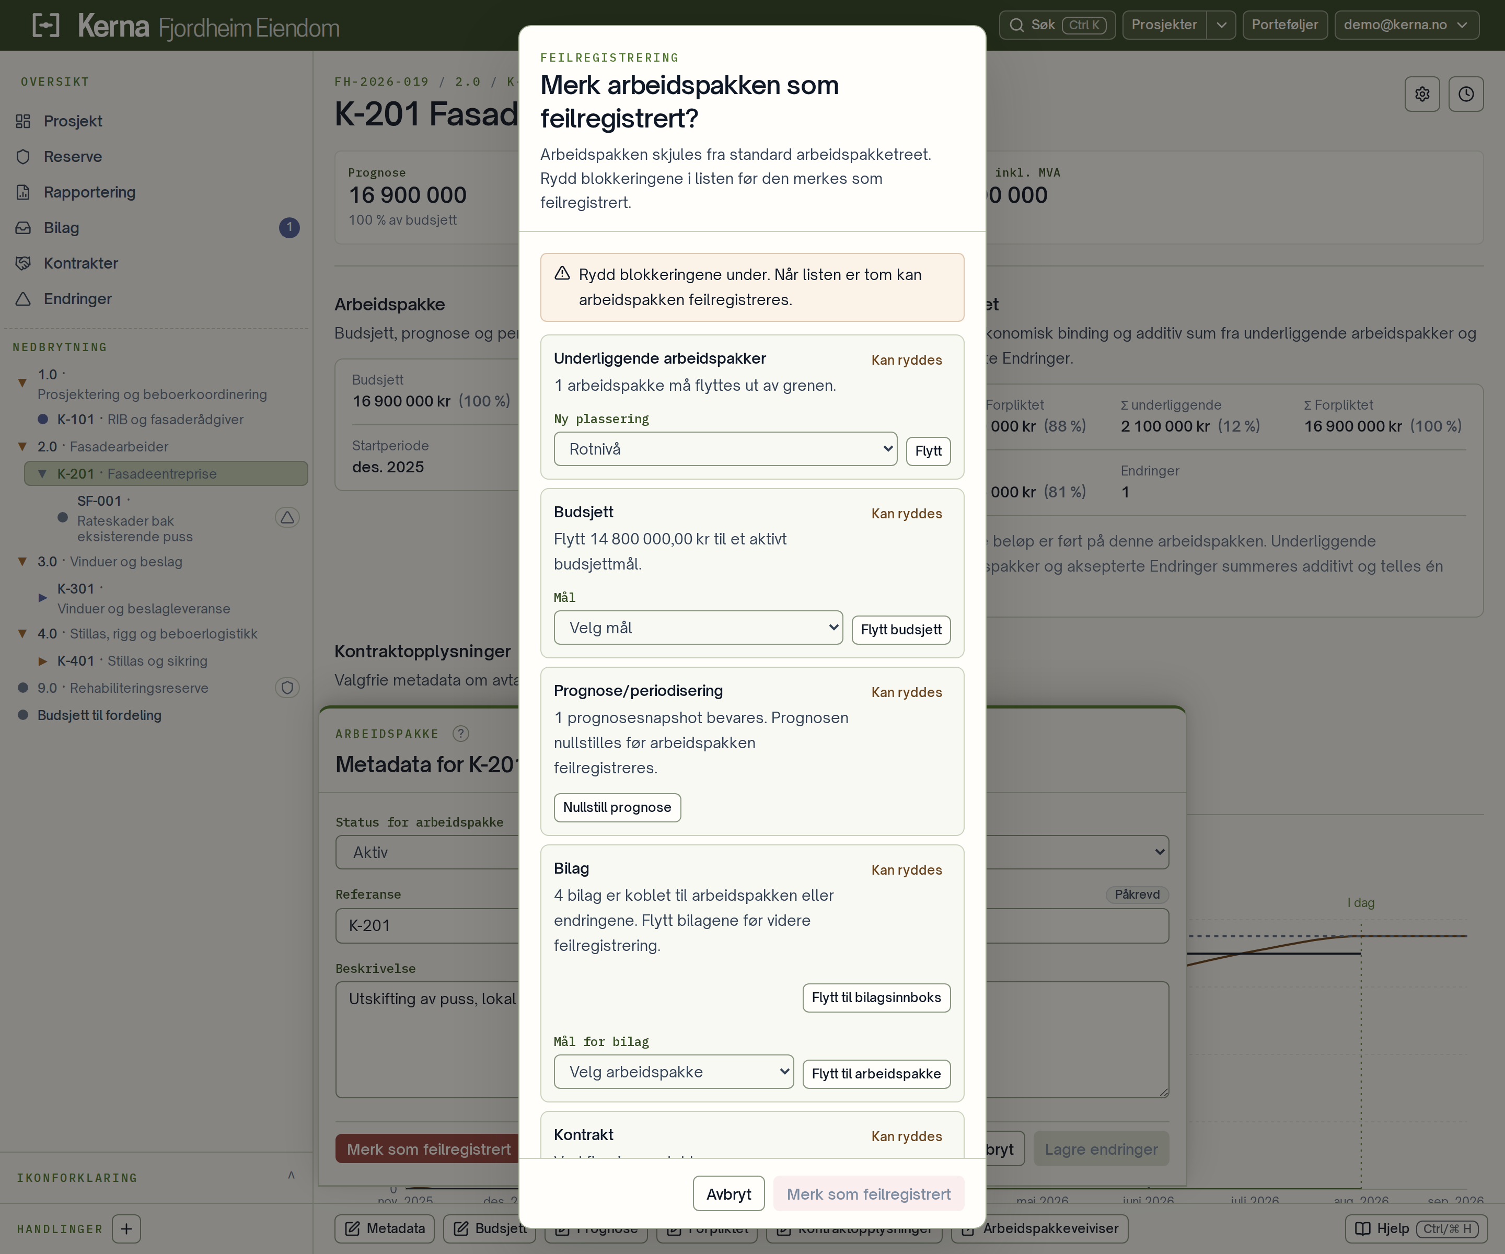Open Bilag in the overview sidebar
This screenshot has height=1254, width=1505.
coord(156,228)
